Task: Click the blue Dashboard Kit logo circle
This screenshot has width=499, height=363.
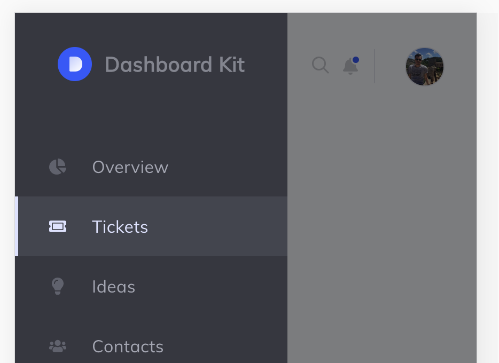Action: [75, 64]
